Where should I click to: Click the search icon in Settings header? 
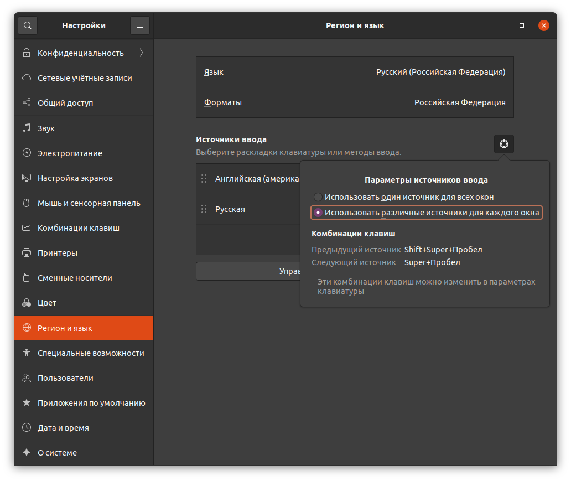[x=28, y=25]
